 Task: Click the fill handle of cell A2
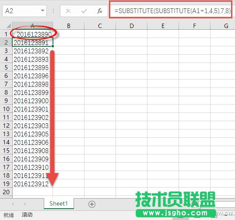53,46
